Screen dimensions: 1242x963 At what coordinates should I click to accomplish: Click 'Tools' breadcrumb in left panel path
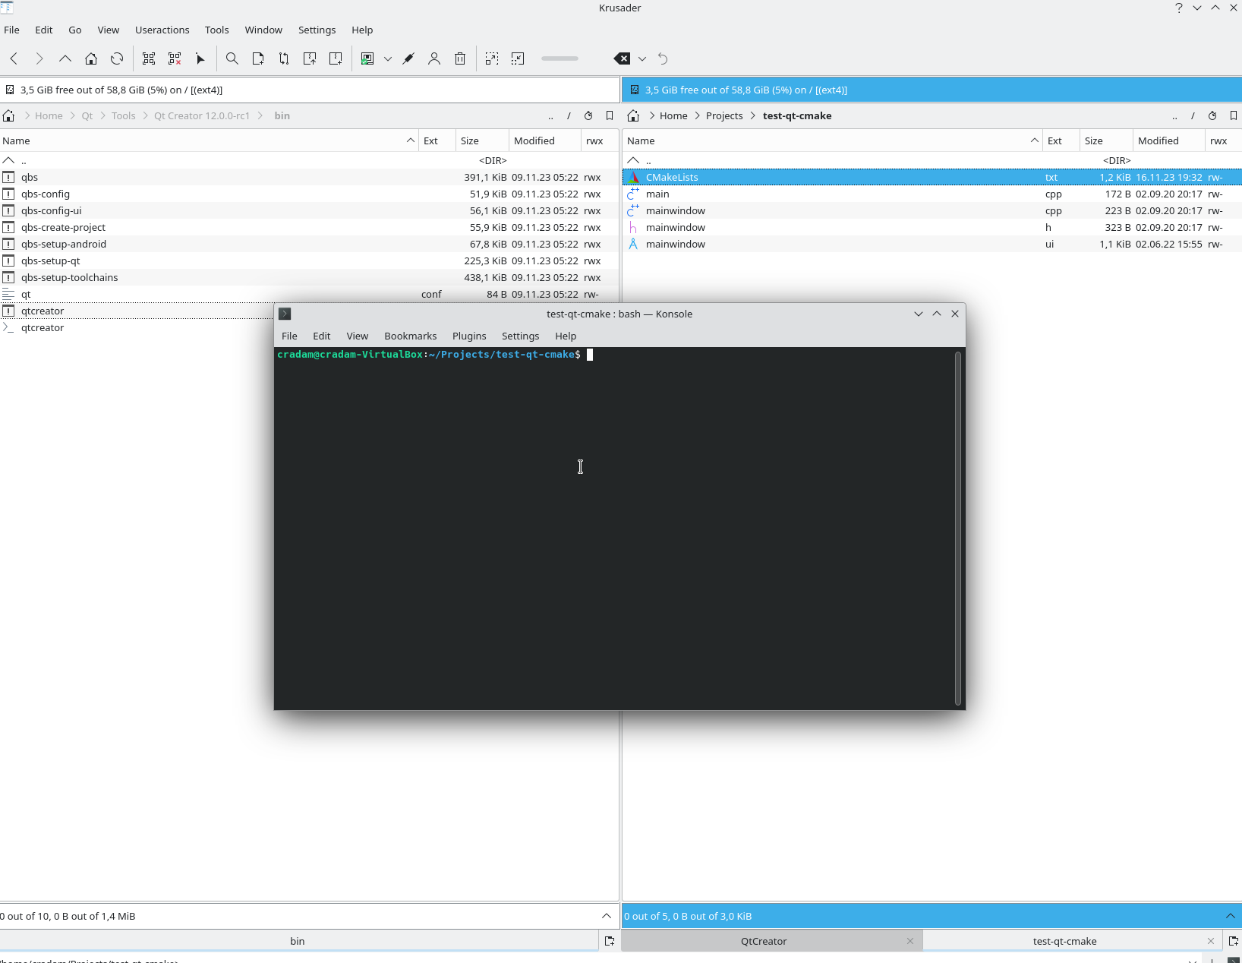(123, 115)
